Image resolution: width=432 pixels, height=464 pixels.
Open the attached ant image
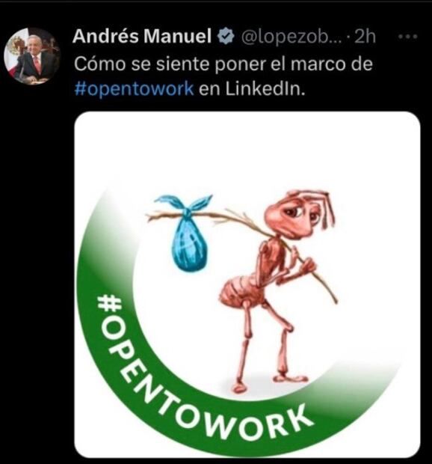(x=247, y=284)
